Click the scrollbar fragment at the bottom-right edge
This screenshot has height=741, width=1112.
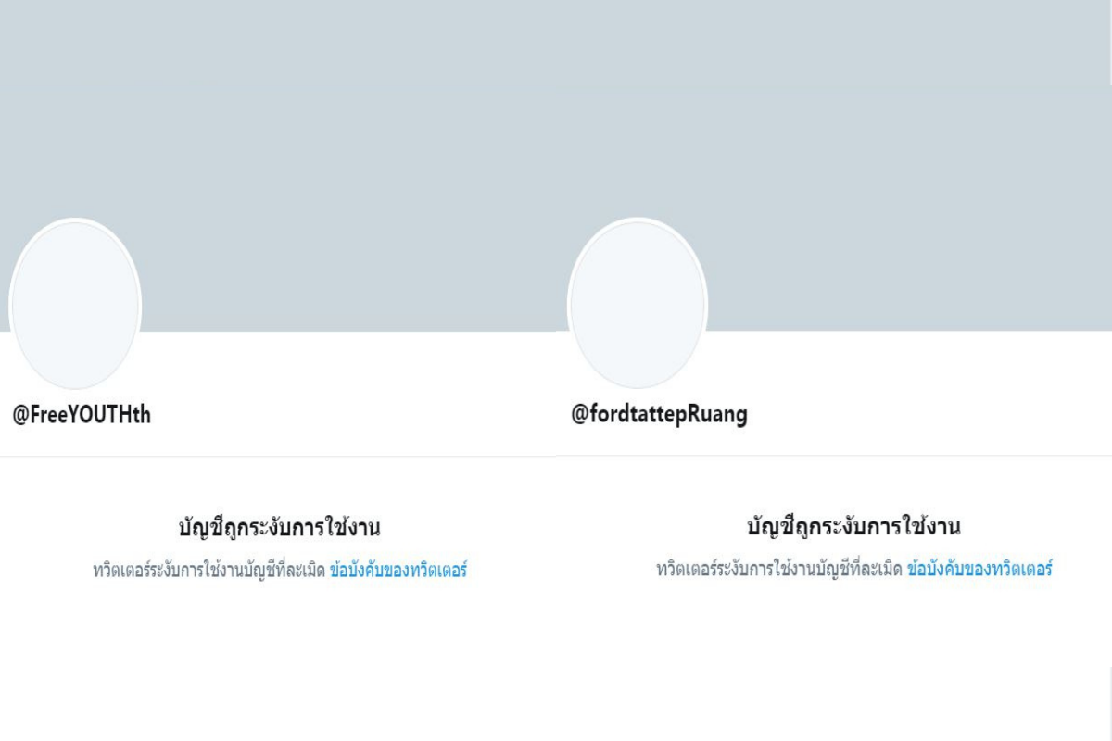1109,706
